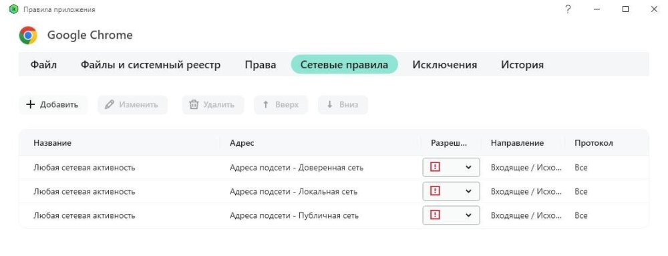
Task: Open the Файлы и системный реестр tab
Action: 151,65
